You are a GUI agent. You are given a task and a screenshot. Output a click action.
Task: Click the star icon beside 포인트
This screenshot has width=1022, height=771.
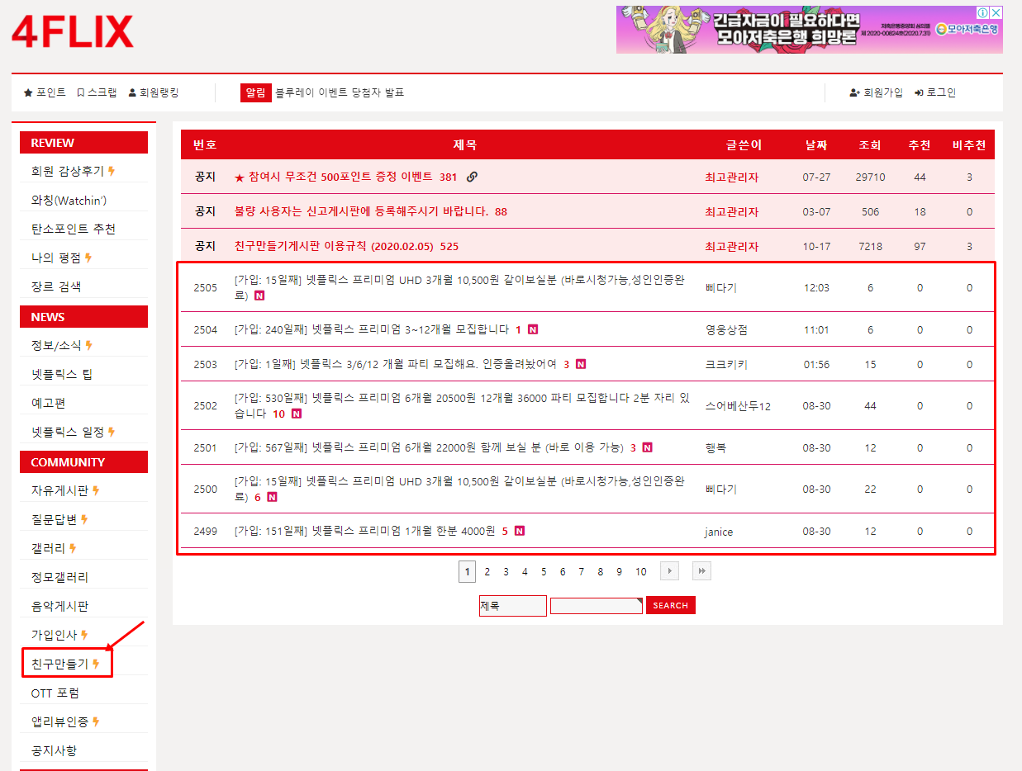[x=28, y=92]
